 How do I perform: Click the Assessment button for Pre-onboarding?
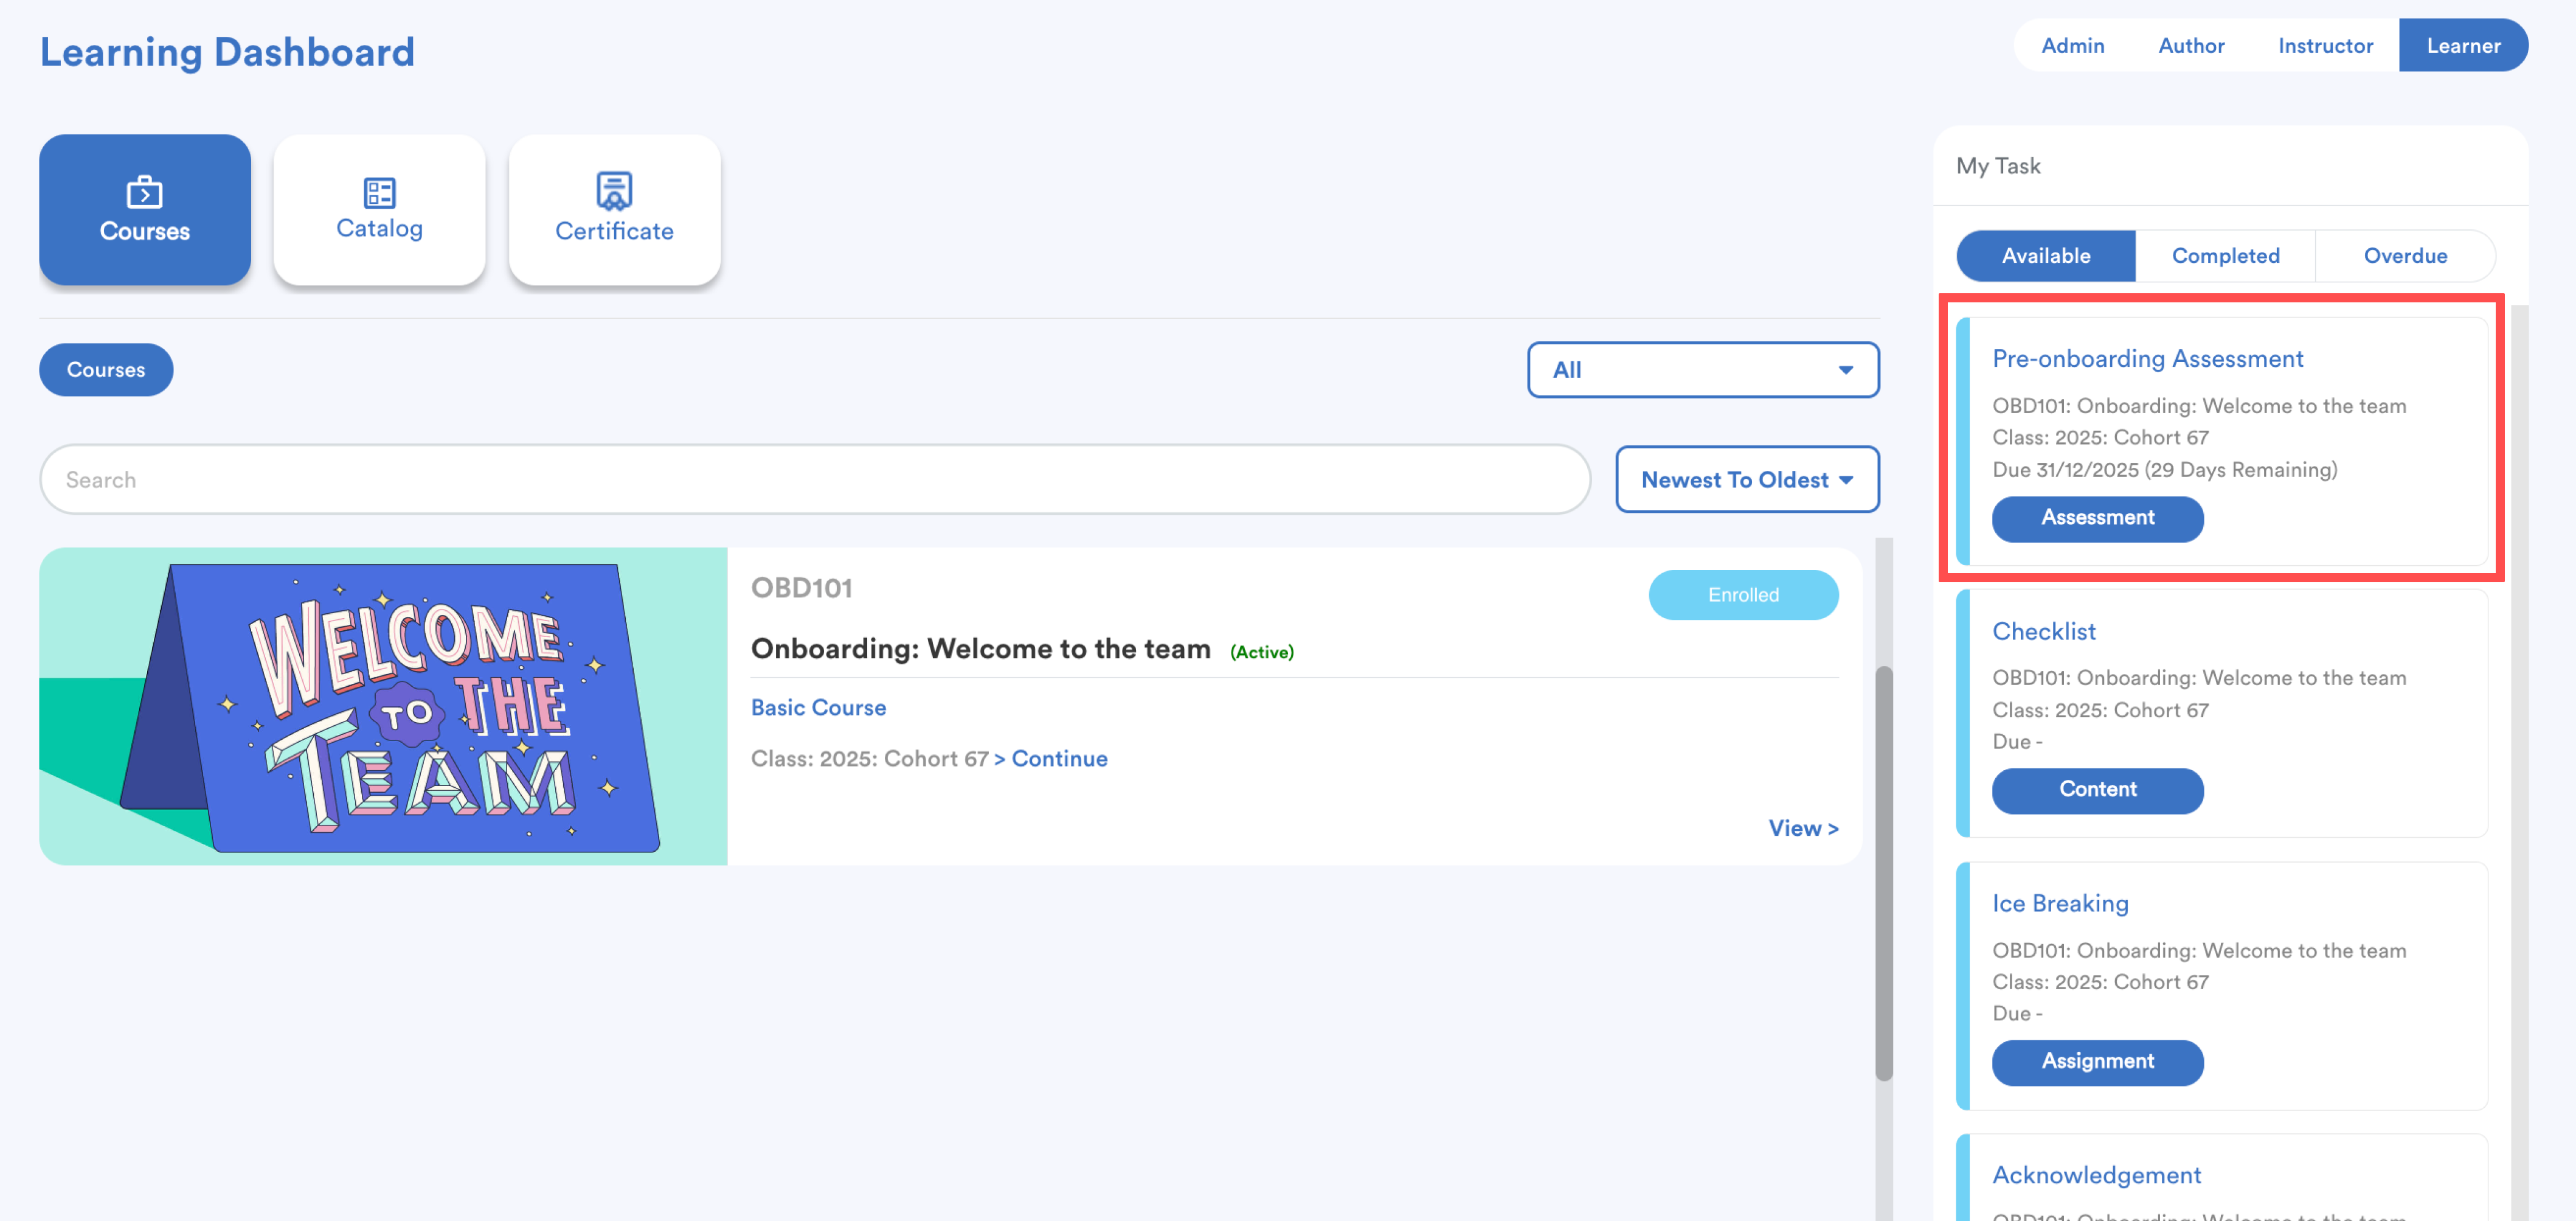point(2097,518)
